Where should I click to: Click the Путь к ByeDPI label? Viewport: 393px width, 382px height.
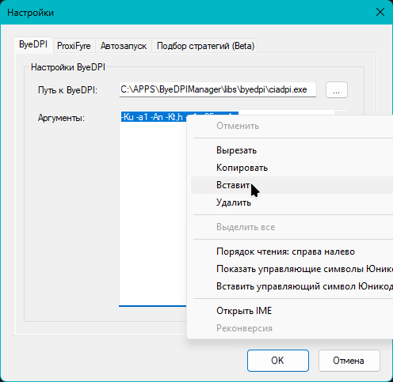point(67,90)
